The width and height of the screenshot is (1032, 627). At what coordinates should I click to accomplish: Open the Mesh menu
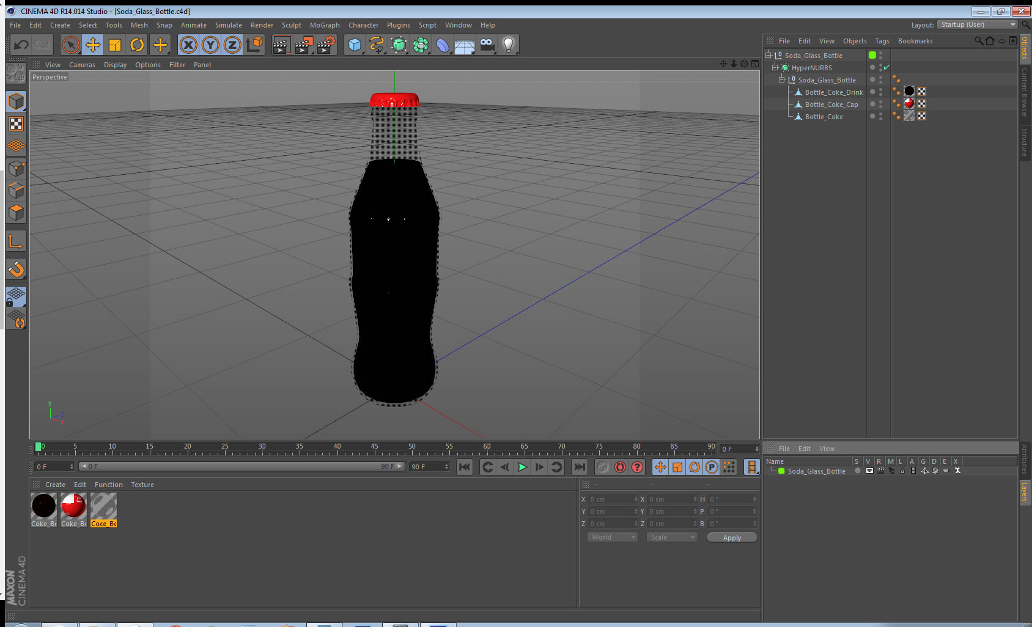tap(139, 25)
